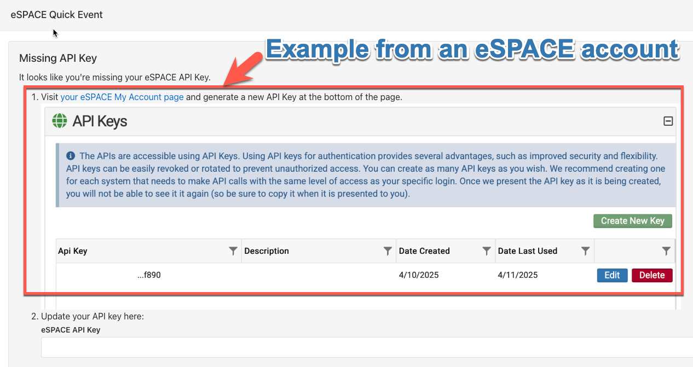Viewport: 693px width, 367px height.
Task: Sort by the Date Last Used column header
Action: (x=528, y=251)
